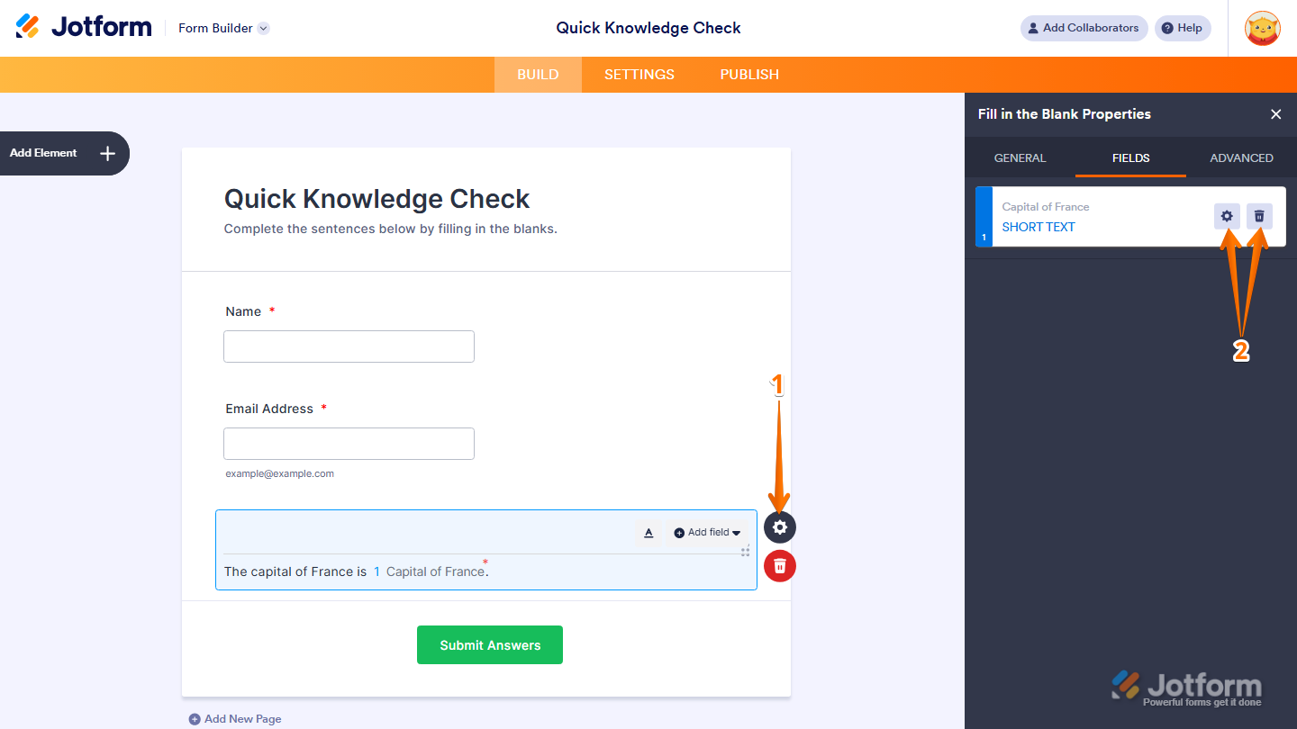Click the subheading about completing the sentences
1297x729 pixels.
[391, 229]
